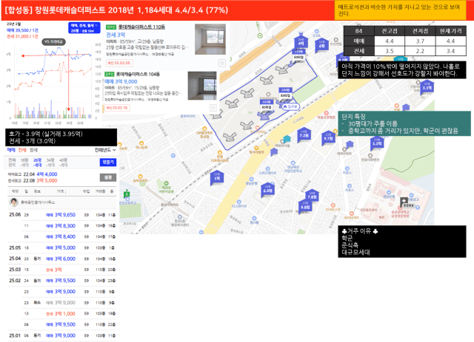
Task: Click the 매매 3억 6,000 transaction row
Action: (x=61, y=259)
